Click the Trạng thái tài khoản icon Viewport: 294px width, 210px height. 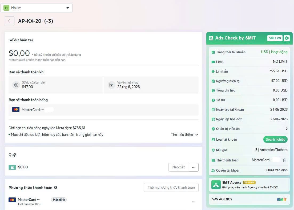pos(213,52)
